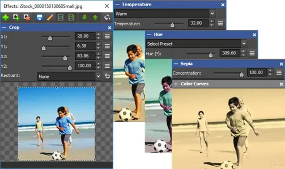Open the Temperature value hamburger menu

point(220,23)
